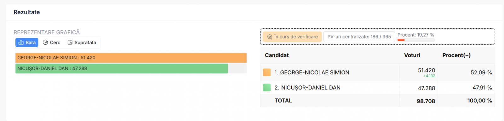
Task: Click the gear icon for verification status
Action: click(270, 37)
